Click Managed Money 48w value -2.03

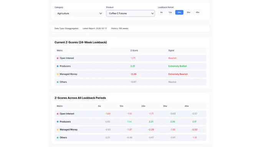tap(195, 129)
